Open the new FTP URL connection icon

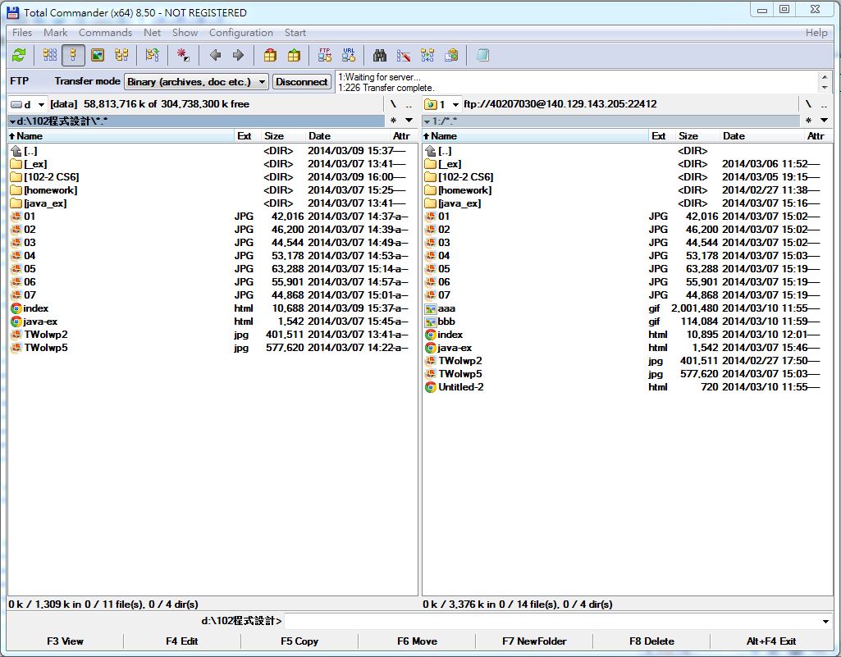[x=349, y=55]
